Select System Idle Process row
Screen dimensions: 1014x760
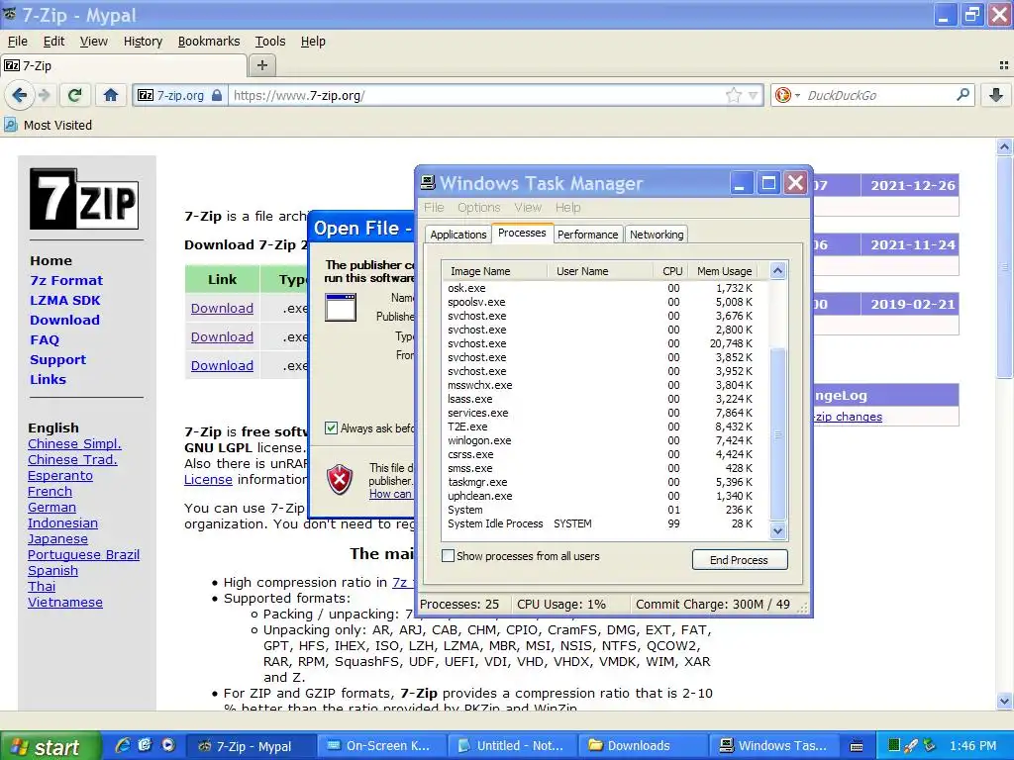click(x=606, y=523)
